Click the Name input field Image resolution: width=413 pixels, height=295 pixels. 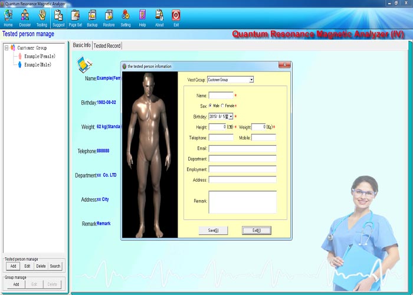(221, 95)
